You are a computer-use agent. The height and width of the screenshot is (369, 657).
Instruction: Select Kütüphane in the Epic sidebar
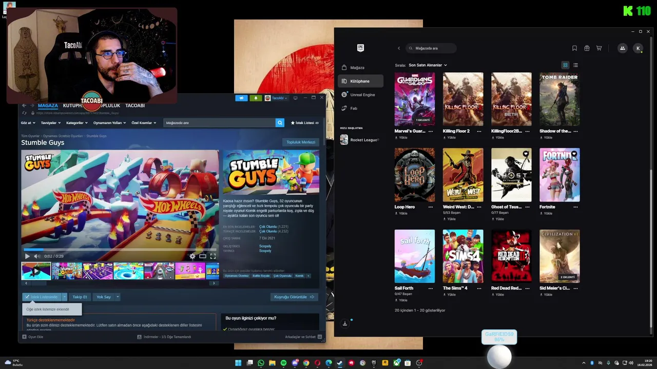(x=360, y=81)
